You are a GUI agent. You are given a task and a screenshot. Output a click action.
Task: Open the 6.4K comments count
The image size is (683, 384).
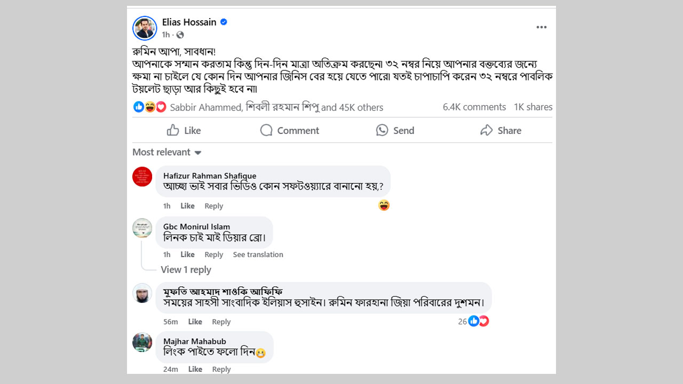pos(474,107)
